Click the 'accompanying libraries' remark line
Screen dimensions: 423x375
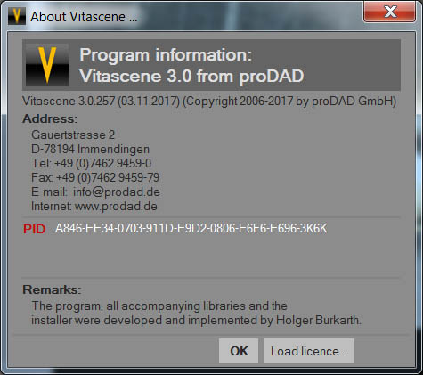click(x=159, y=306)
